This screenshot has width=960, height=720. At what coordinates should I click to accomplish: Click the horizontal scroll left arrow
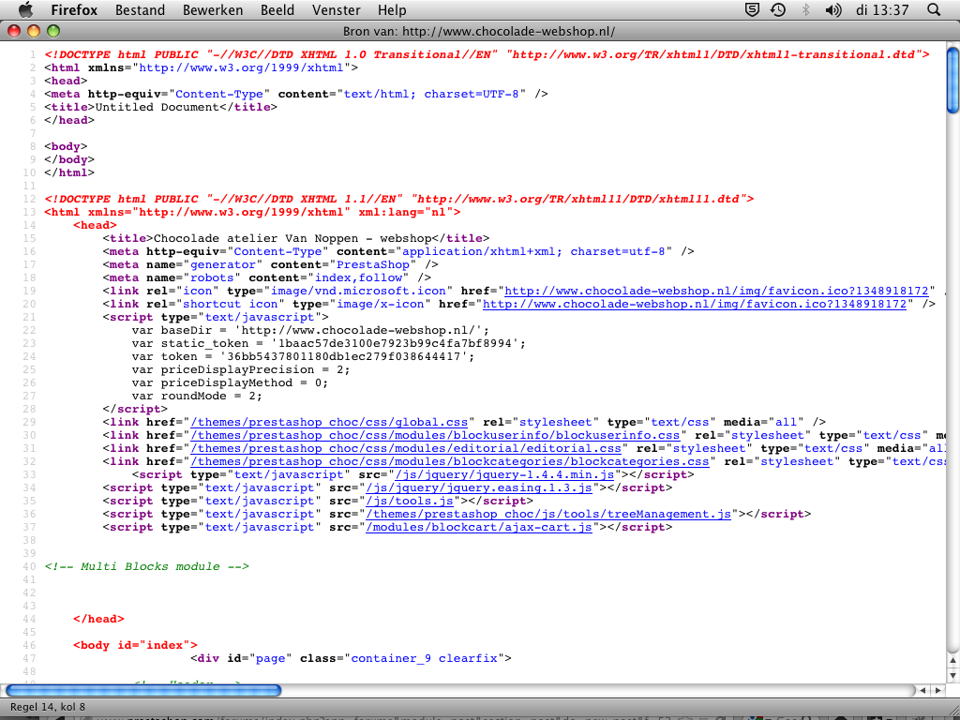pyautogui.click(x=923, y=691)
